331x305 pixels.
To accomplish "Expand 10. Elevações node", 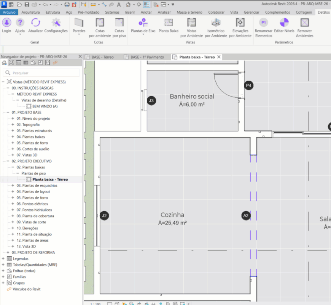I will click(13, 228).
